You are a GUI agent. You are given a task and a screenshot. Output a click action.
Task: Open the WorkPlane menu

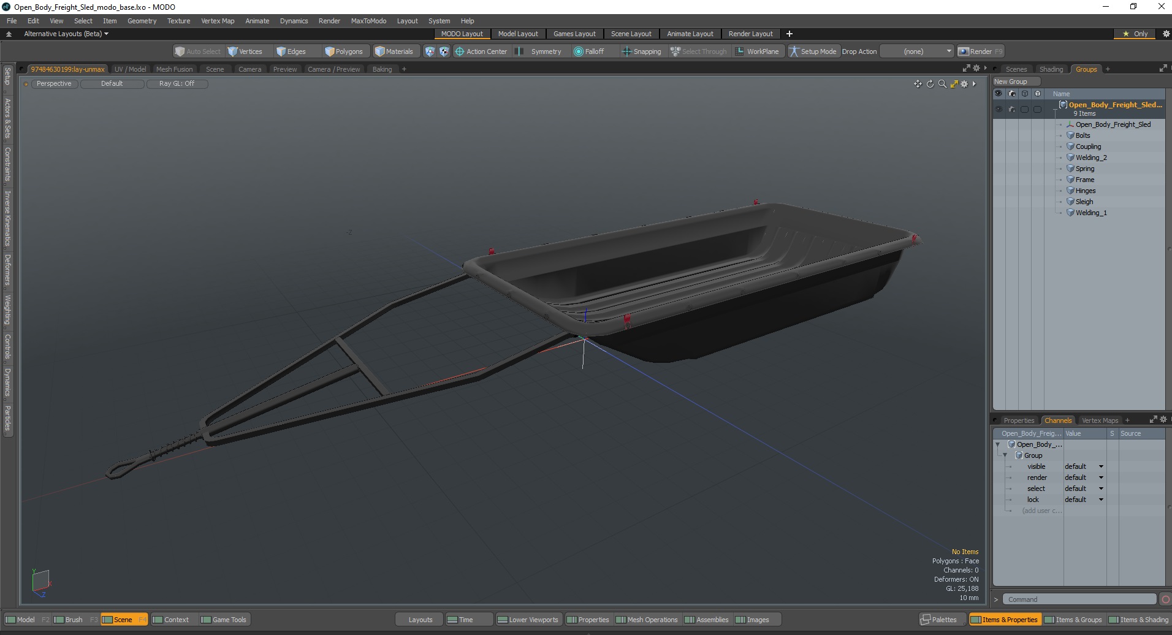(x=757, y=51)
